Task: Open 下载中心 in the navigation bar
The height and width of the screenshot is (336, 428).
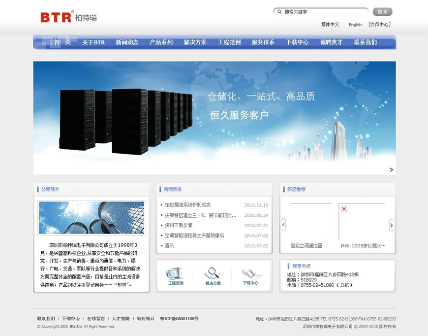Action: coord(297,42)
